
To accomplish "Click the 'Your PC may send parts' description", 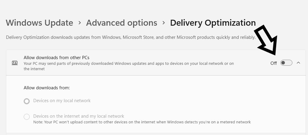I will [129, 63].
